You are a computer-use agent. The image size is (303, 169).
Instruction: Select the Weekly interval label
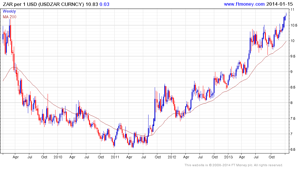click(9, 11)
